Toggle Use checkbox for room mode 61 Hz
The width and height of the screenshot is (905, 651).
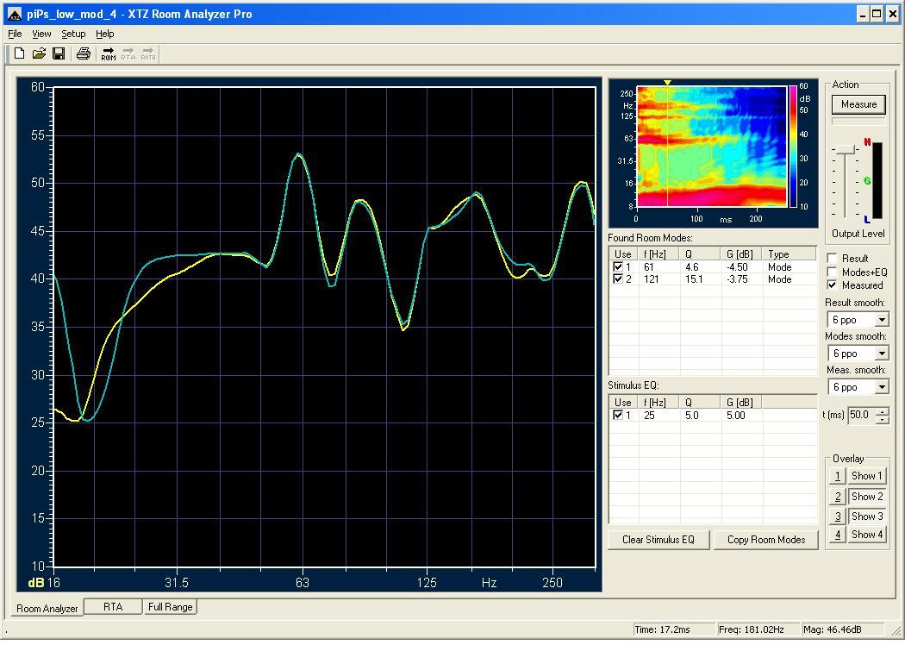[618, 267]
